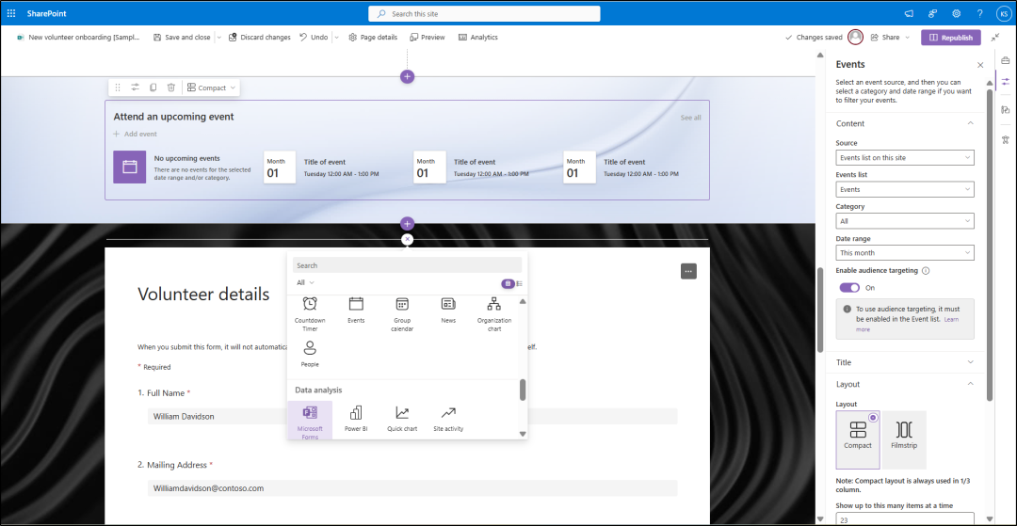The width and height of the screenshot is (1017, 526).
Task: Expand the Save and close arrow
Action: [219, 38]
